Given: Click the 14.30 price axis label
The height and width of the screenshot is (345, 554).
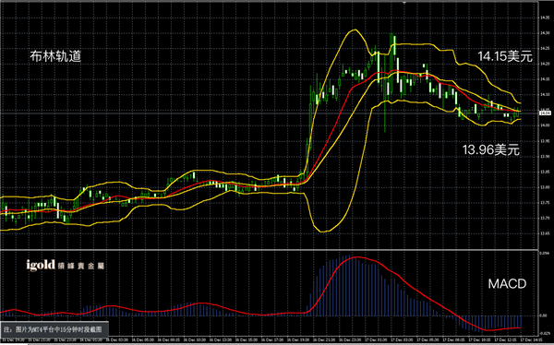Looking at the screenshot, I should point(545,33).
